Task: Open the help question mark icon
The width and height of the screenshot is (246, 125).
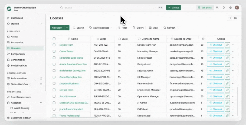Action: [230, 8]
